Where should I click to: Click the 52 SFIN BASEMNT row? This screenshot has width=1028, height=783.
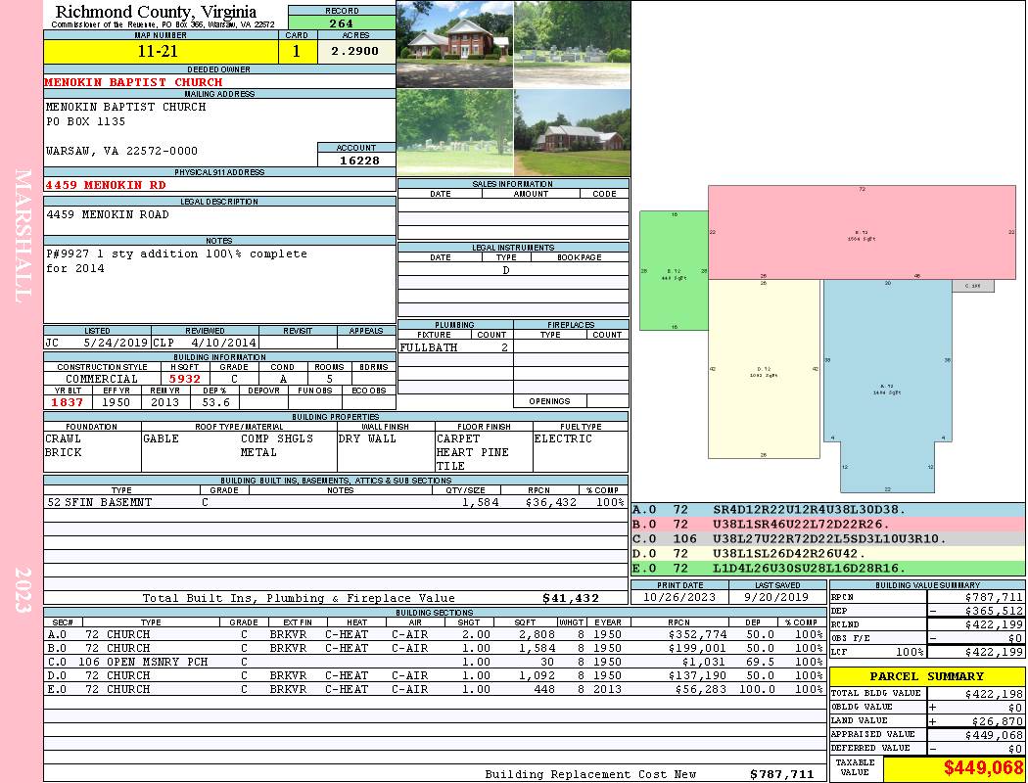point(336,502)
